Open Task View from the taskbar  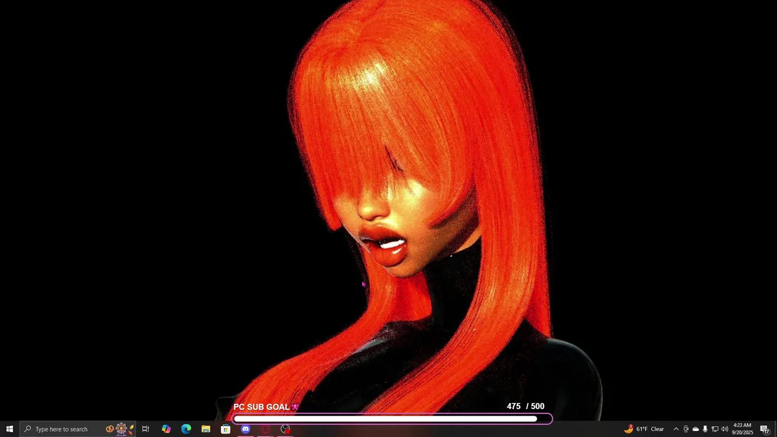(x=146, y=429)
